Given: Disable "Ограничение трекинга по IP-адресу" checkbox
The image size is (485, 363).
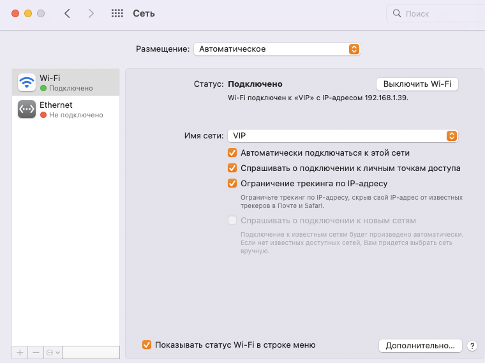Looking at the screenshot, I should coord(232,184).
